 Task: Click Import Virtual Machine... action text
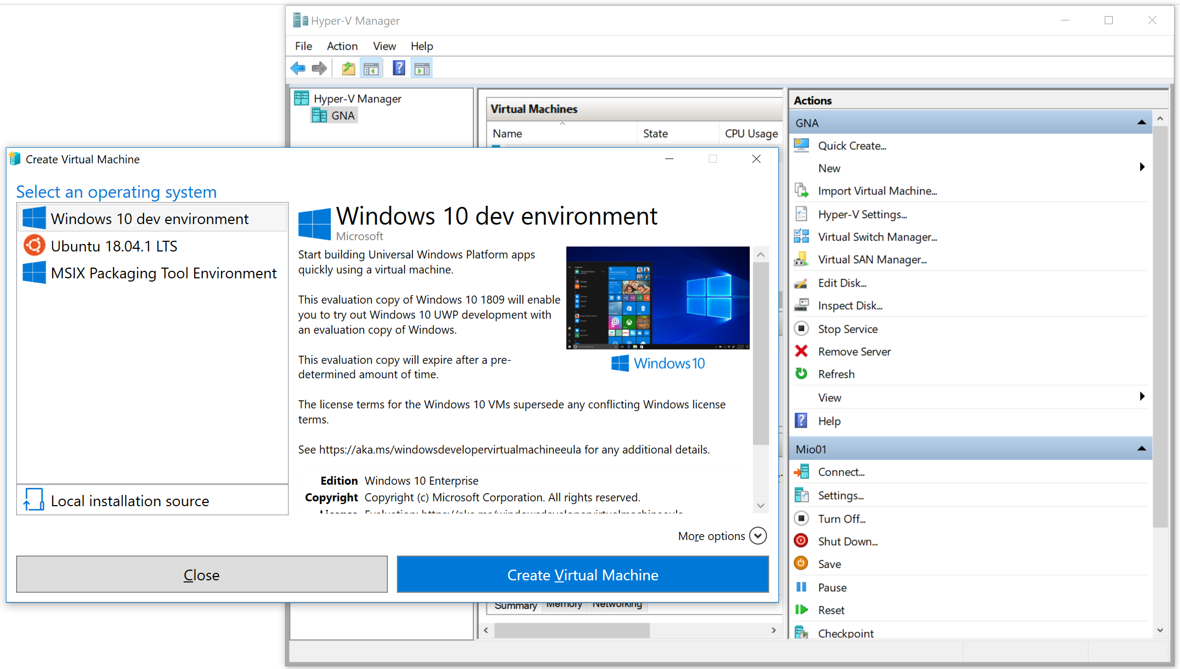coord(877,191)
